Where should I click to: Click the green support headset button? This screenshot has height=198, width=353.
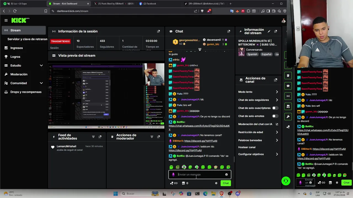click(286, 181)
